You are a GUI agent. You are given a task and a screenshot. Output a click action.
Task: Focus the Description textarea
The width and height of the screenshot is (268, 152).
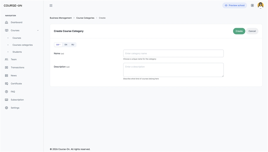(173, 70)
